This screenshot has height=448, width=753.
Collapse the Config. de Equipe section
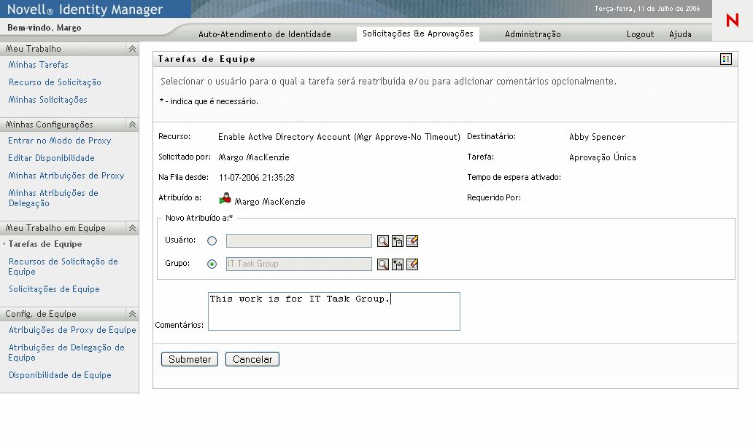(132, 314)
